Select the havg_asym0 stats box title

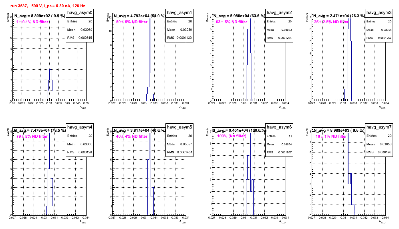pyautogui.click(x=80, y=13)
